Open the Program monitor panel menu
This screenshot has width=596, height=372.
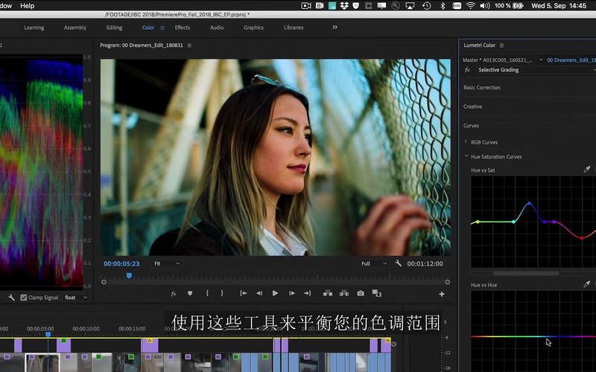click(189, 45)
